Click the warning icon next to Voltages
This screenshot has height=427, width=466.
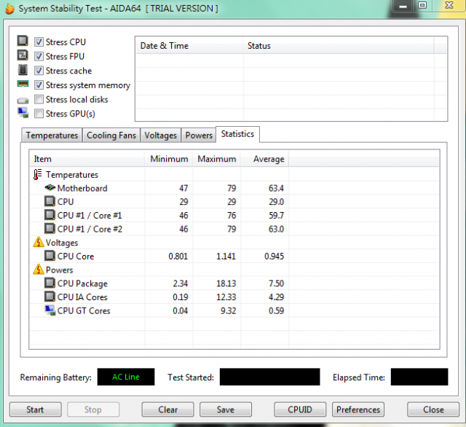click(x=39, y=242)
